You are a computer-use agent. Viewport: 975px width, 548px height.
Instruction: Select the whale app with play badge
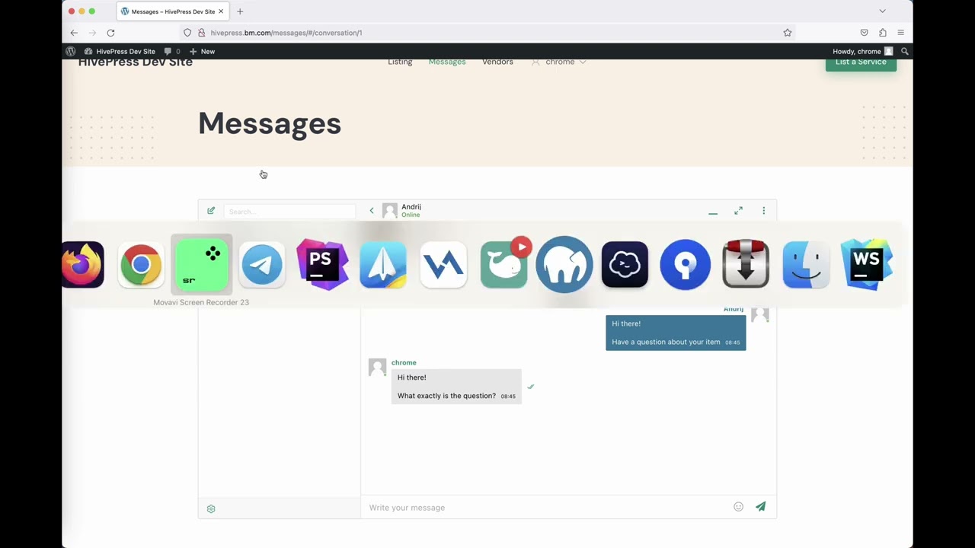tap(504, 263)
